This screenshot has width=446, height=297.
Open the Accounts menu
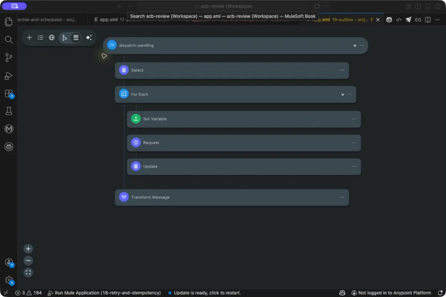click(9, 262)
